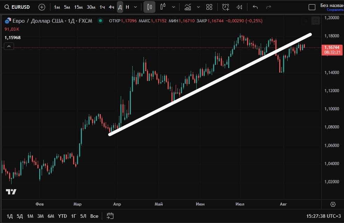Image resolution: width=344 pixels, height=223 pixels.
Task: Undo the last chart action
Action: click(x=255, y=7)
